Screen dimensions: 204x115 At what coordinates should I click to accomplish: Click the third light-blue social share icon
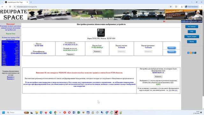pos(193,53)
